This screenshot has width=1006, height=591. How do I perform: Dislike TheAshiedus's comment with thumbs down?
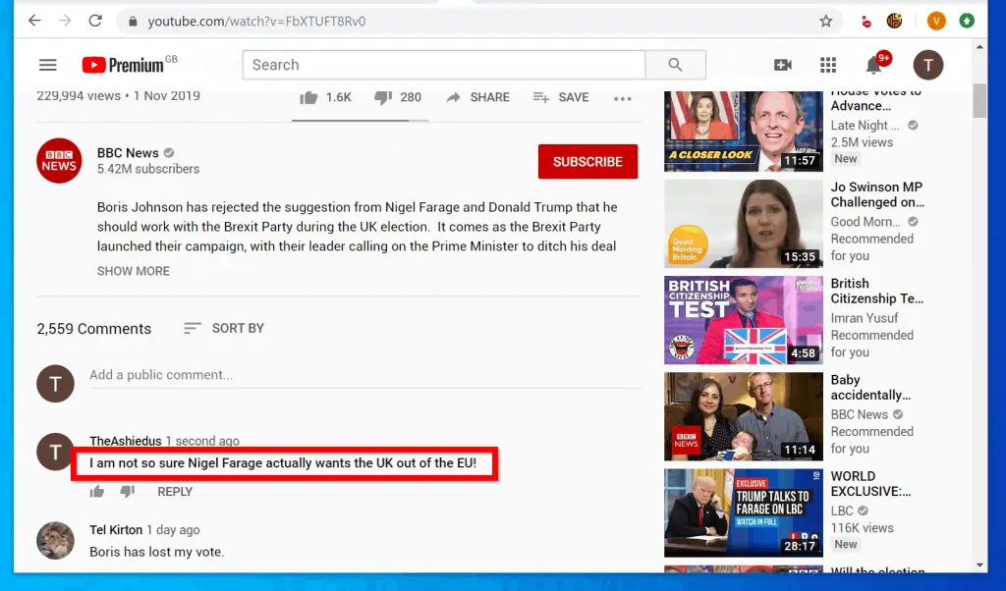coord(126,491)
